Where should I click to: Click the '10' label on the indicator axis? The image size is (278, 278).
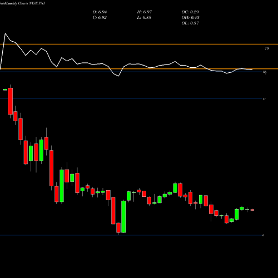pyautogui.click(x=267, y=48)
